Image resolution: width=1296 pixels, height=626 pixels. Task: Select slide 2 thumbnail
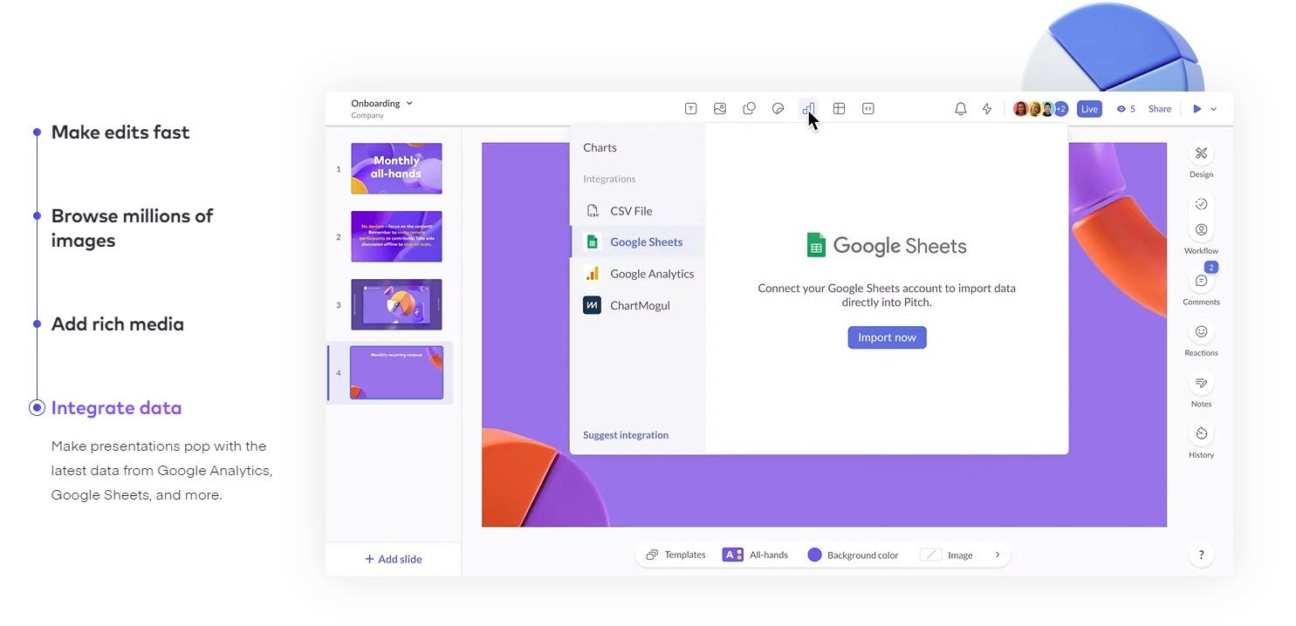click(396, 236)
